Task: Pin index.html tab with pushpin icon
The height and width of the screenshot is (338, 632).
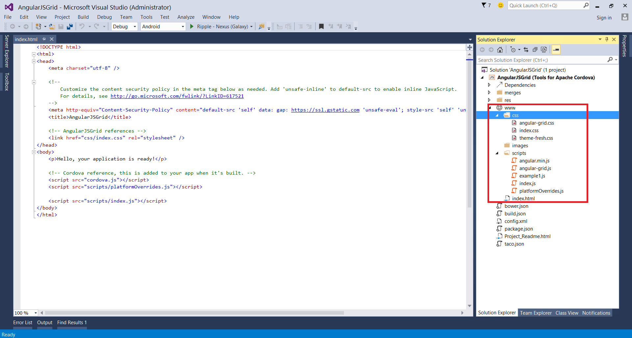Action: click(44, 39)
